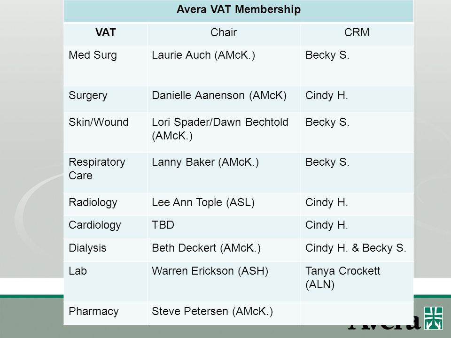
Task: Select Steve Petersen (AMcK.) Pharmacy chair
Action: pyautogui.click(x=212, y=311)
